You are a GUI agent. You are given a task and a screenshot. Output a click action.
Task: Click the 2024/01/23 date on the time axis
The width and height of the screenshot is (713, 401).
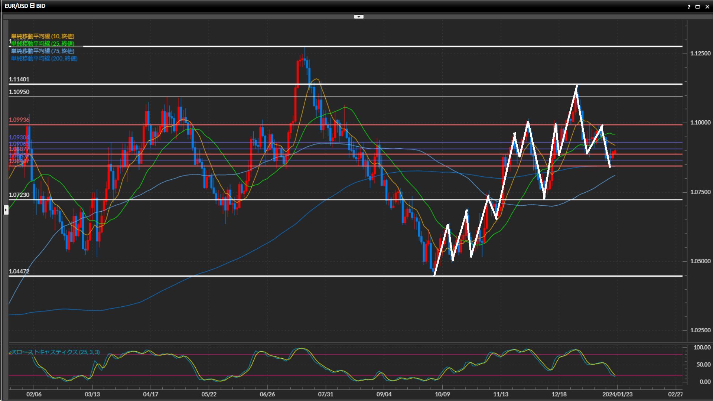click(x=618, y=394)
